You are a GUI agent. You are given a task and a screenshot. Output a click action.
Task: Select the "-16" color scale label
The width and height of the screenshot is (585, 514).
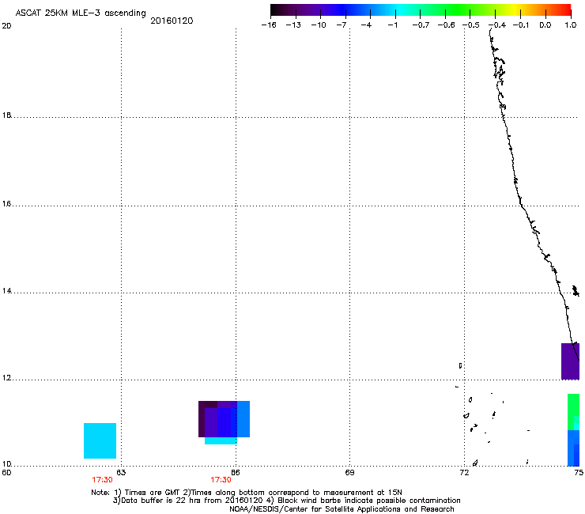(x=269, y=25)
